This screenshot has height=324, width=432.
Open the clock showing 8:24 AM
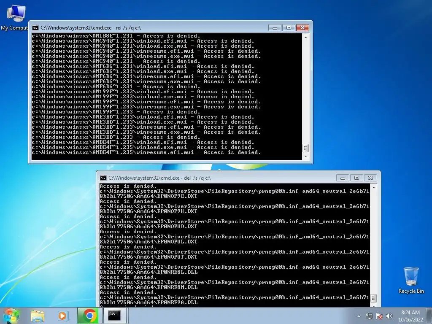410,313
